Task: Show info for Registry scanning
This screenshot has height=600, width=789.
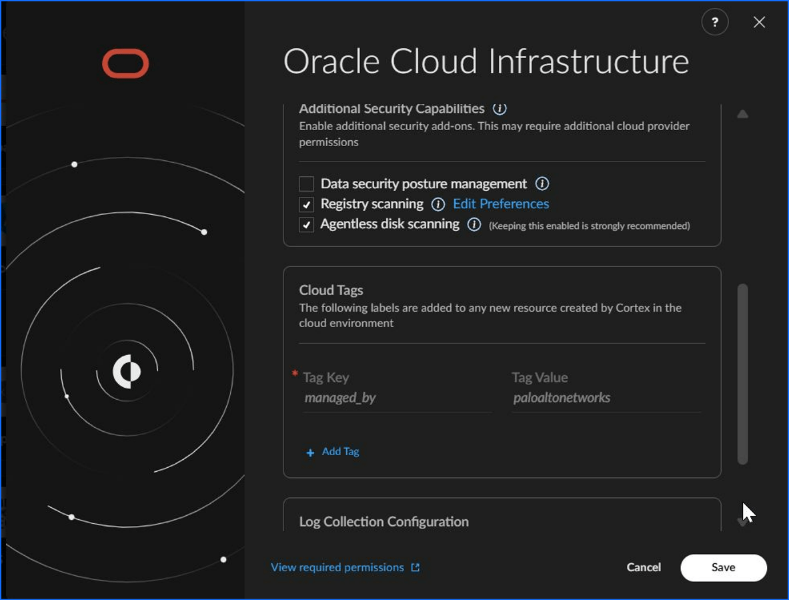Action: coord(438,204)
